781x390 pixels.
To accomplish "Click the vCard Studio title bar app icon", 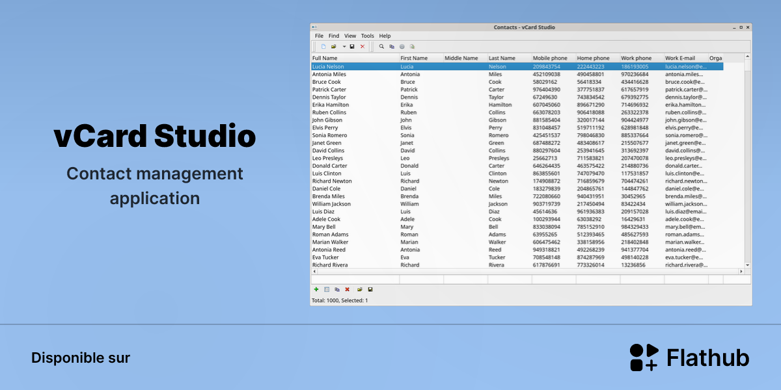I will point(314,27).
